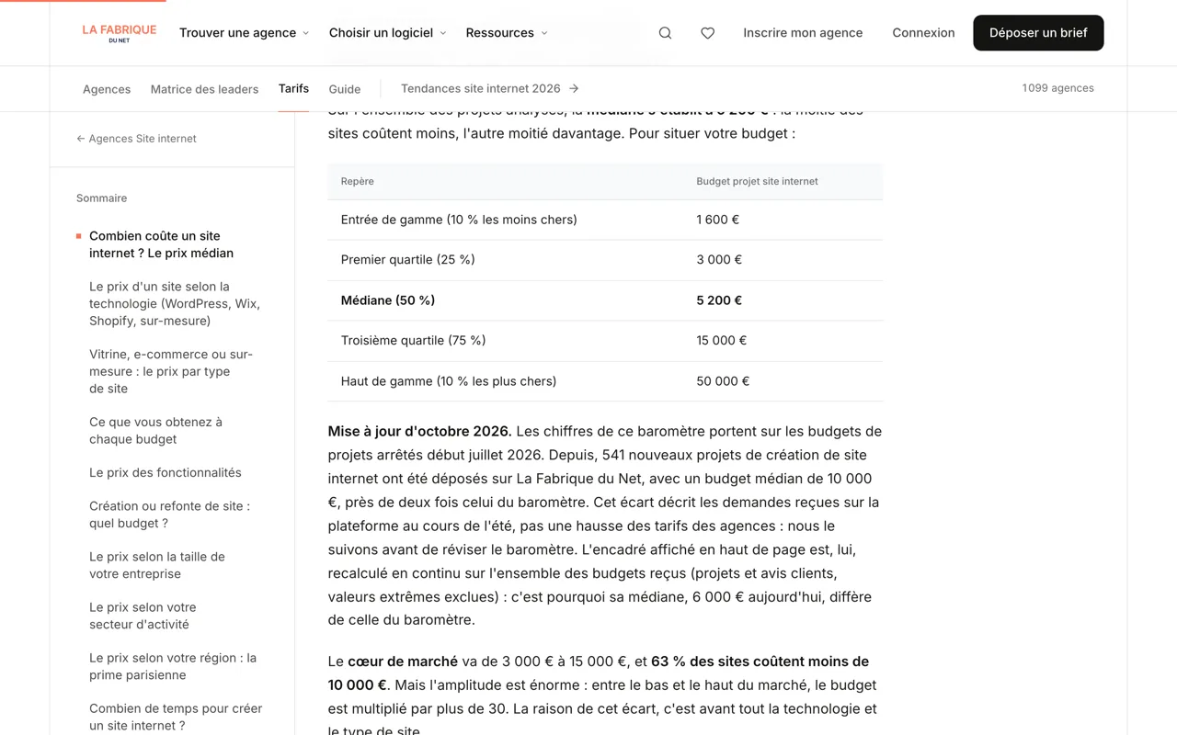Click the 1 600 € budget value

[718, 220]
